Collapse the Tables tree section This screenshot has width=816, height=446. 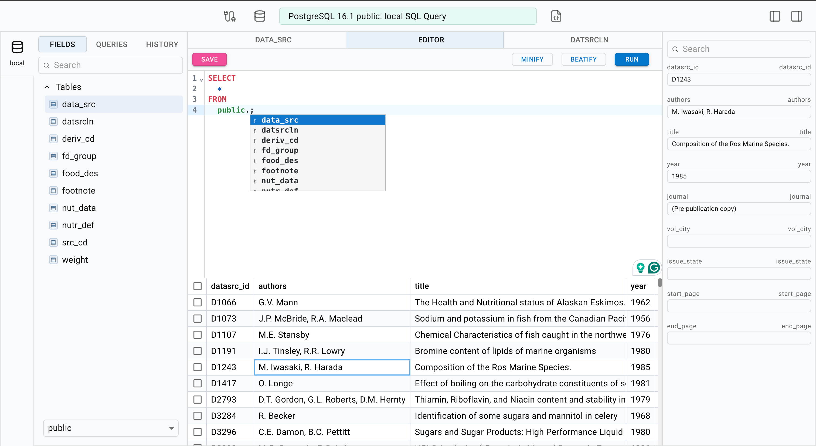[x=47, y=87]
